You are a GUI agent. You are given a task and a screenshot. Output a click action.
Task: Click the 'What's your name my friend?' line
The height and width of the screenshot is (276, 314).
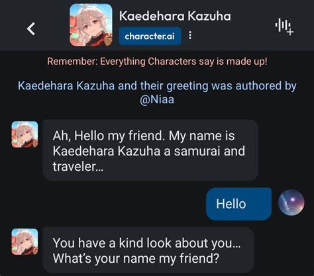tap(136, 258)
